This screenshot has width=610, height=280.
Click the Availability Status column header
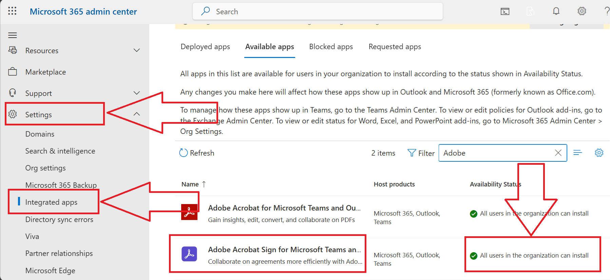(x=495, y=184)
